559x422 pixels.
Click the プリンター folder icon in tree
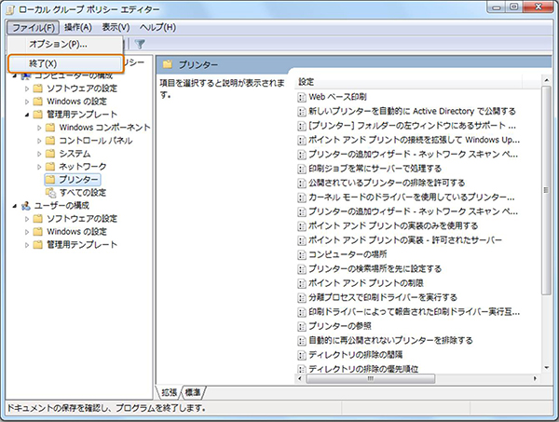(50, 178)
